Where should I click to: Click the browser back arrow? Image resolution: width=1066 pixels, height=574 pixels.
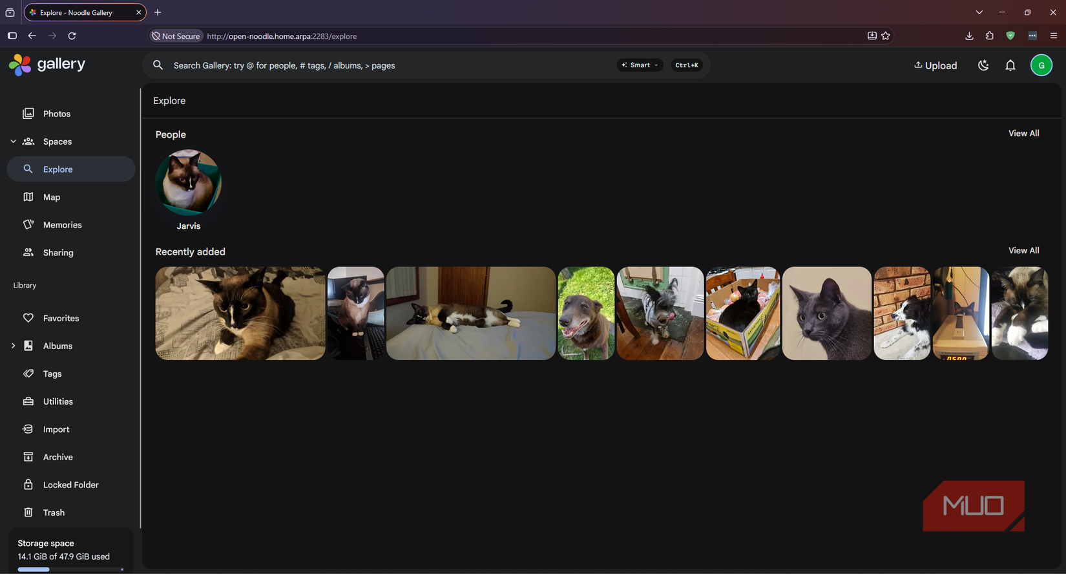coord(32,36)
